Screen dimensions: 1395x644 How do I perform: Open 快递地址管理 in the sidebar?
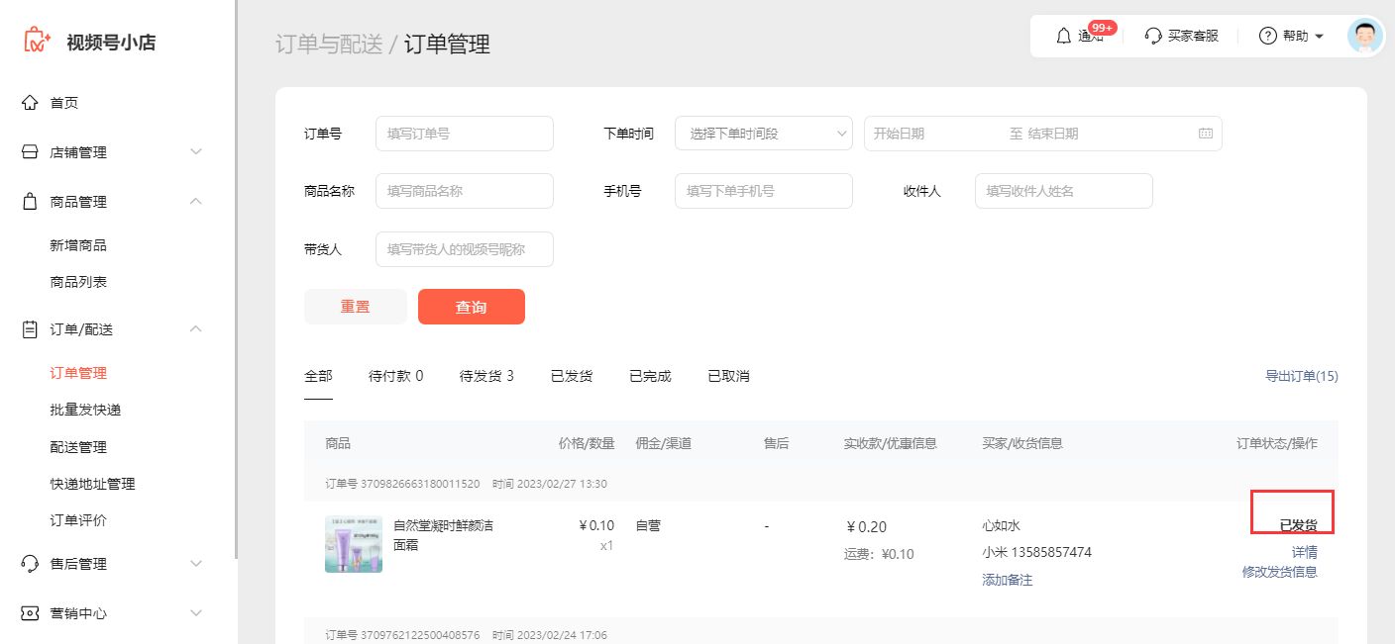click(x=92, y=484)
